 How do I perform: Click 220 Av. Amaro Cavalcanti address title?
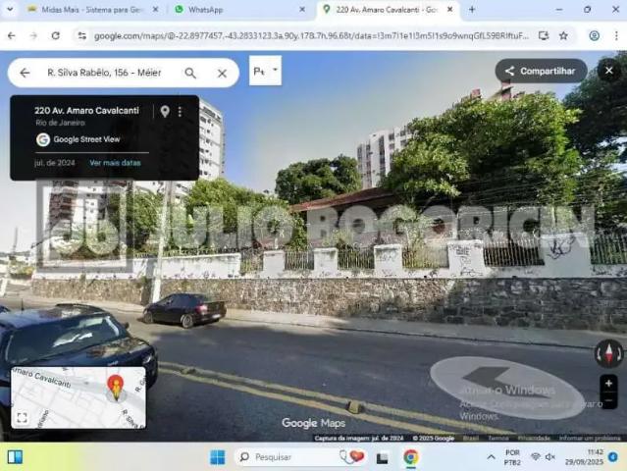pos(86,110)
